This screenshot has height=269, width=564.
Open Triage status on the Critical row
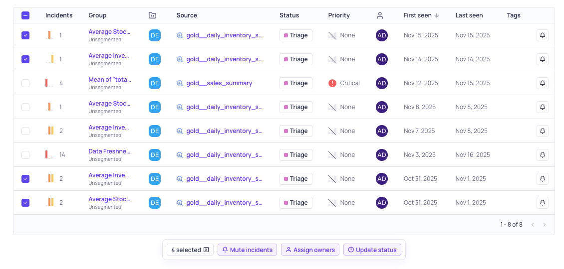coord(295,83)
